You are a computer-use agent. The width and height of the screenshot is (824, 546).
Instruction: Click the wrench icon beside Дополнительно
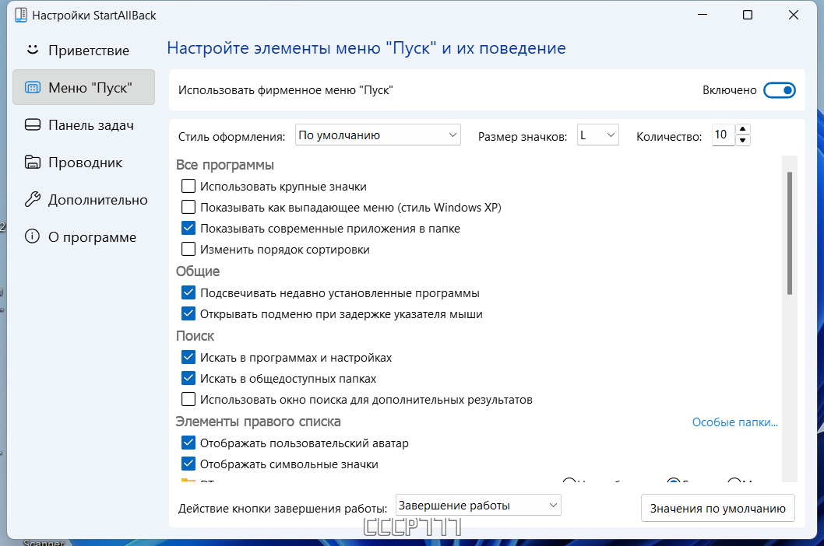pos(33,199)
